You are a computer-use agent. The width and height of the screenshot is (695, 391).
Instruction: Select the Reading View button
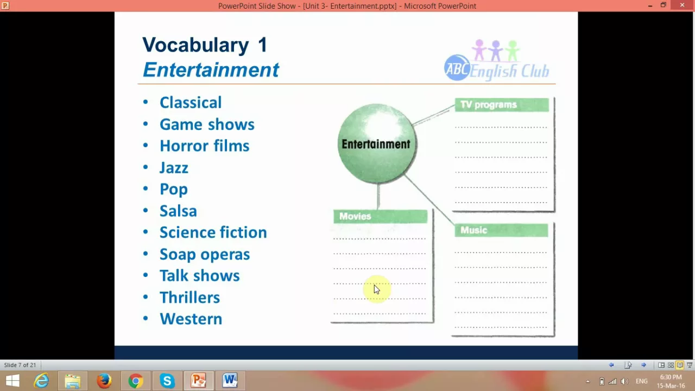tap(680, 365)
